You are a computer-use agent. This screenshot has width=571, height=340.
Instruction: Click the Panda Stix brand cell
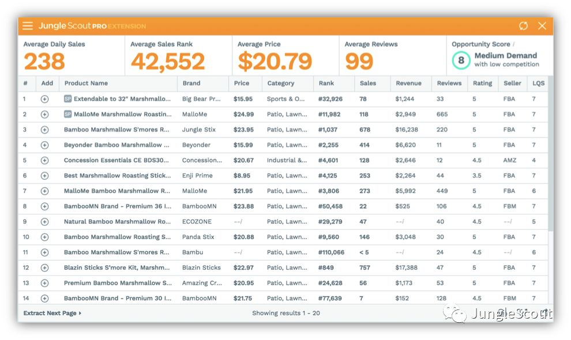pos(198,237)
